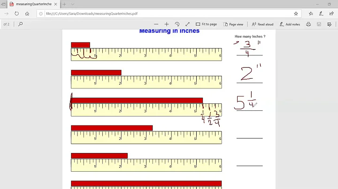Share this page with the share icon
This screenshot has width=338, height=189.
pyautogui.click(x=331, y=14)
